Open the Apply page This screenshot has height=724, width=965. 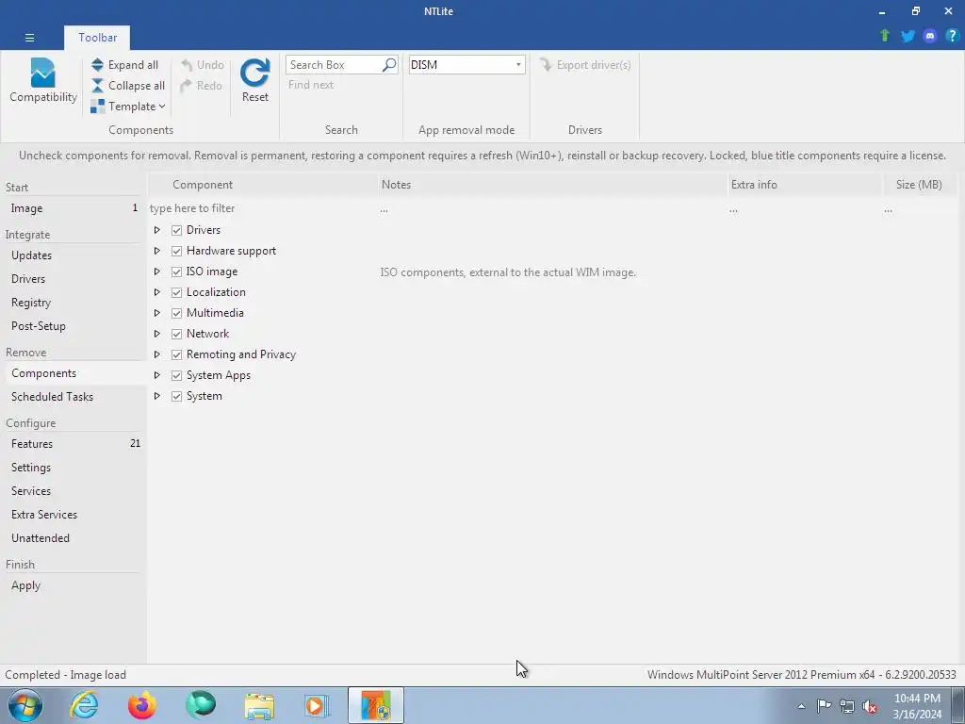coord(73,585)
